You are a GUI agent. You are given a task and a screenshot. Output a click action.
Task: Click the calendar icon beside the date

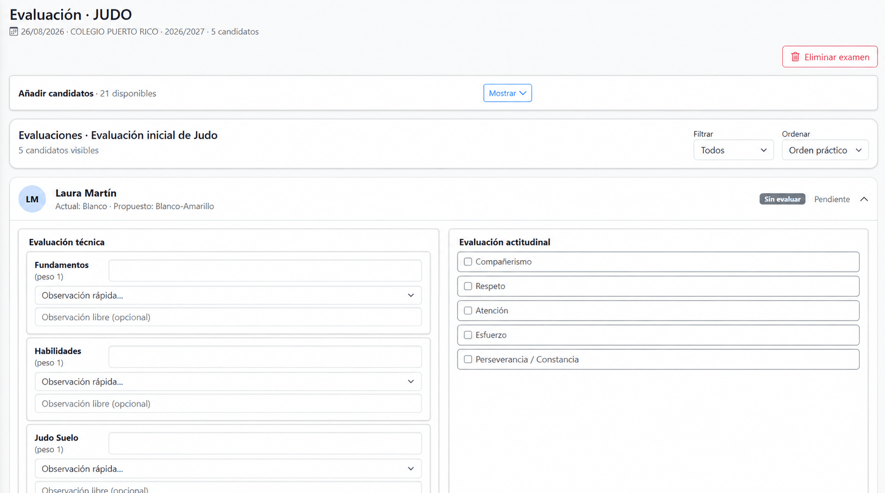[14, 32]
